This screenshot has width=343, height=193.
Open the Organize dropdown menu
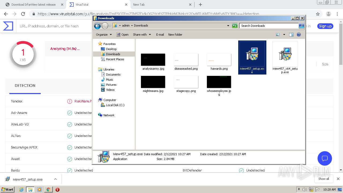(x=104, y=35)
